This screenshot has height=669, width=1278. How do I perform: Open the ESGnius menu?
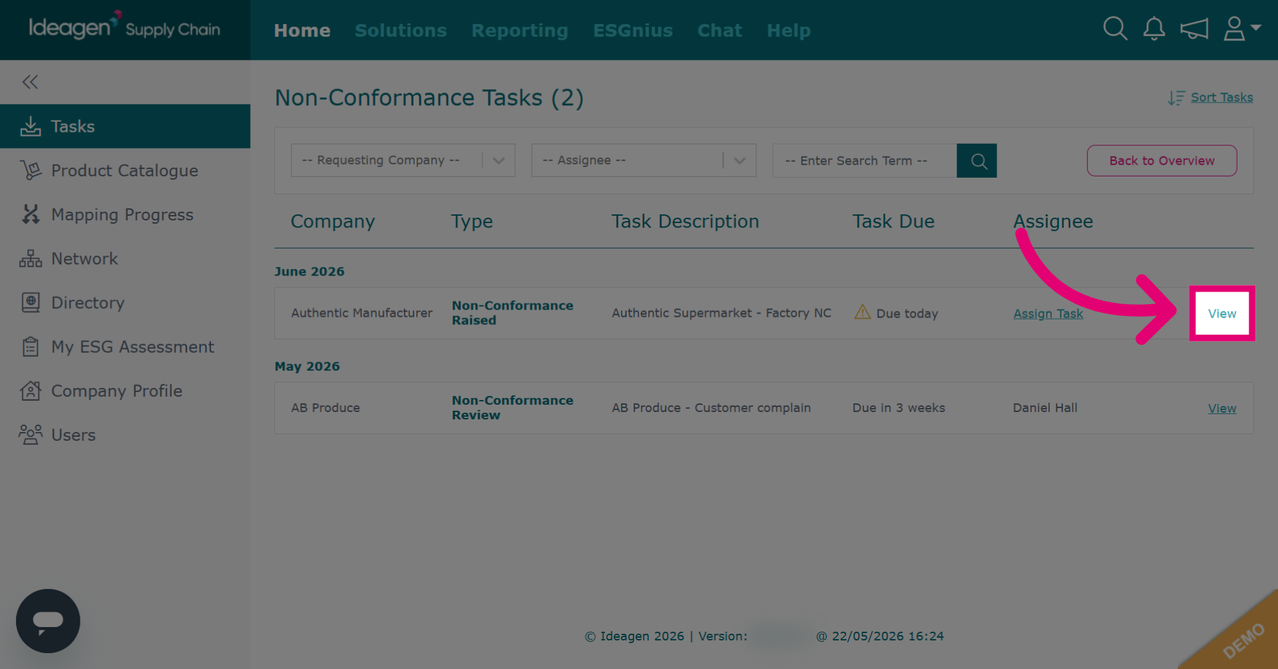pos(633,30)
